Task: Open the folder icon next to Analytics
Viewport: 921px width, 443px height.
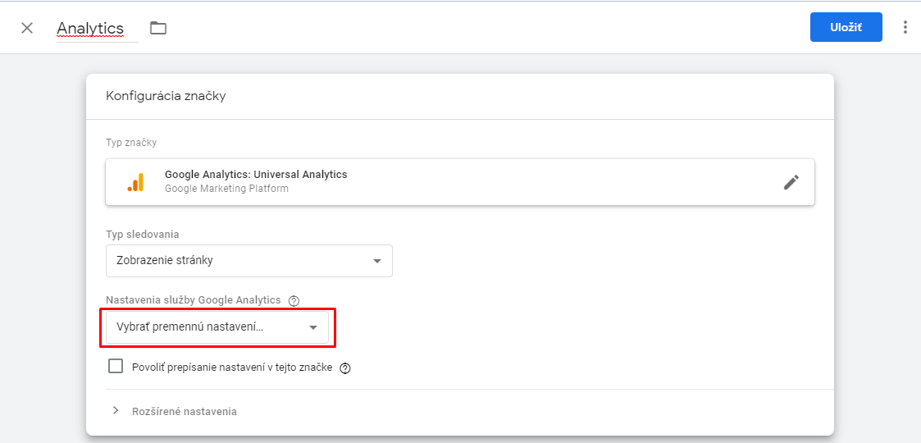Action: pyautogui.click(x=158, y=28)
